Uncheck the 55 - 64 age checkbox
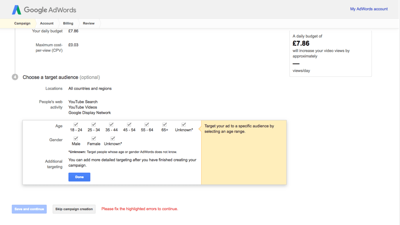Image resolution: width=400 pixels, height=225 pixels. point(147,124)
